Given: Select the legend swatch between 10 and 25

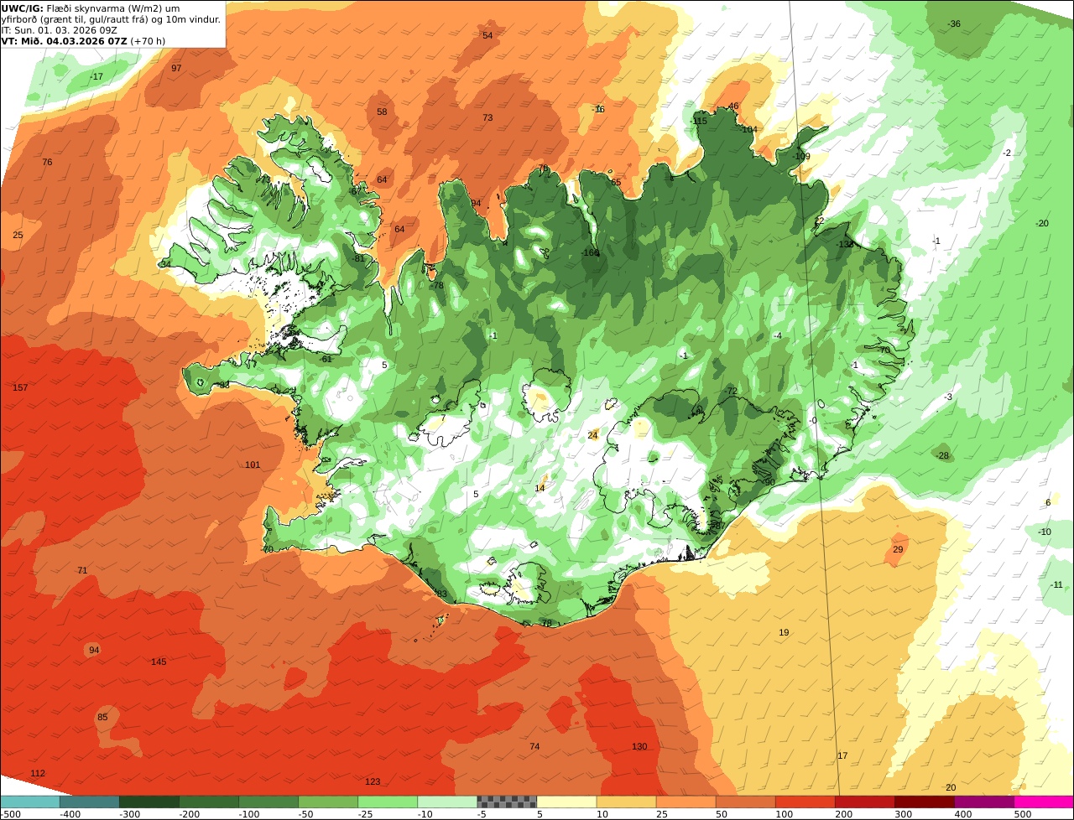Looking at the screenshot, I should [x=625, y=802].
